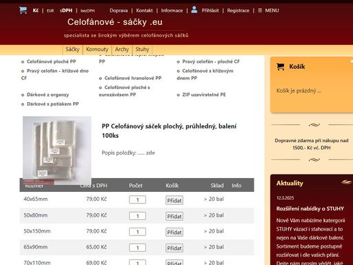353x265 pixels.
Task: Click the 'Info' column header
Action: tap(236, 186)
